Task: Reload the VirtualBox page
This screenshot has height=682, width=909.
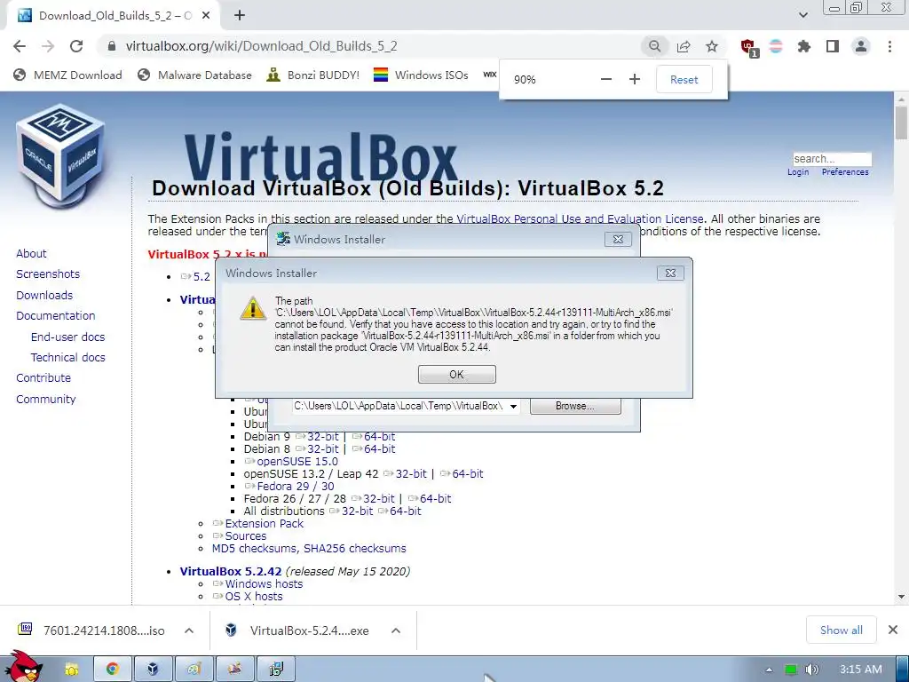Action: coord(76,46)
